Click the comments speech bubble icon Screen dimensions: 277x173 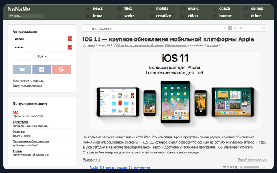(x=232, y=167)
